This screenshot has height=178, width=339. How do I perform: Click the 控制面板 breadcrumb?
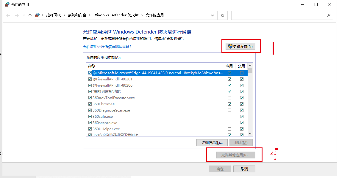tap(53, 15)
